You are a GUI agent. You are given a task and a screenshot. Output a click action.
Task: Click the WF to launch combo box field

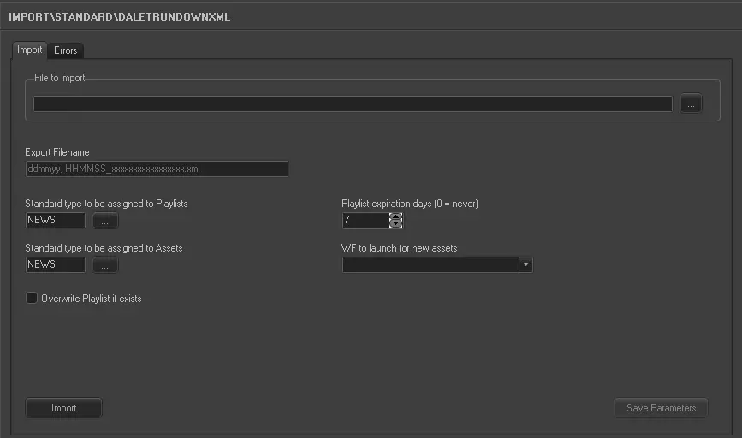pyautogui.click(x=430, y=265)
